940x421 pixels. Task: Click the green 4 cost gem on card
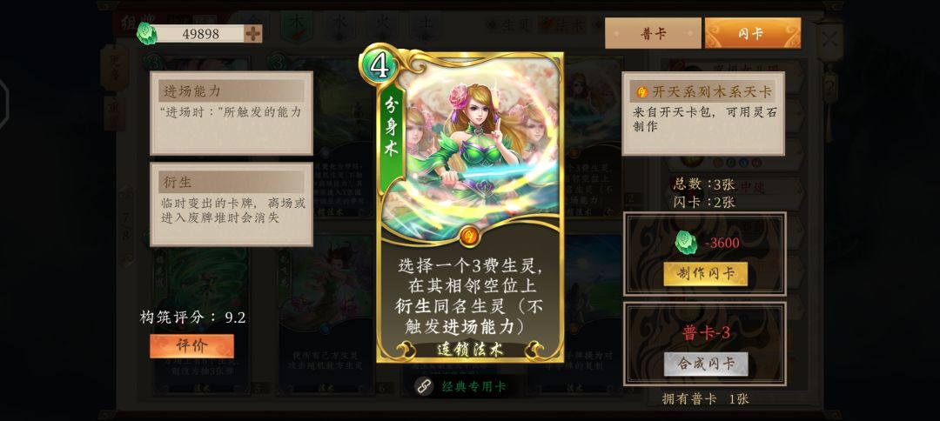379,66
